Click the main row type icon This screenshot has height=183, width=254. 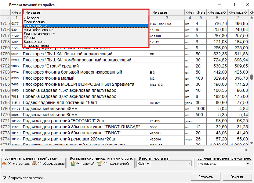tap(73, 164)
